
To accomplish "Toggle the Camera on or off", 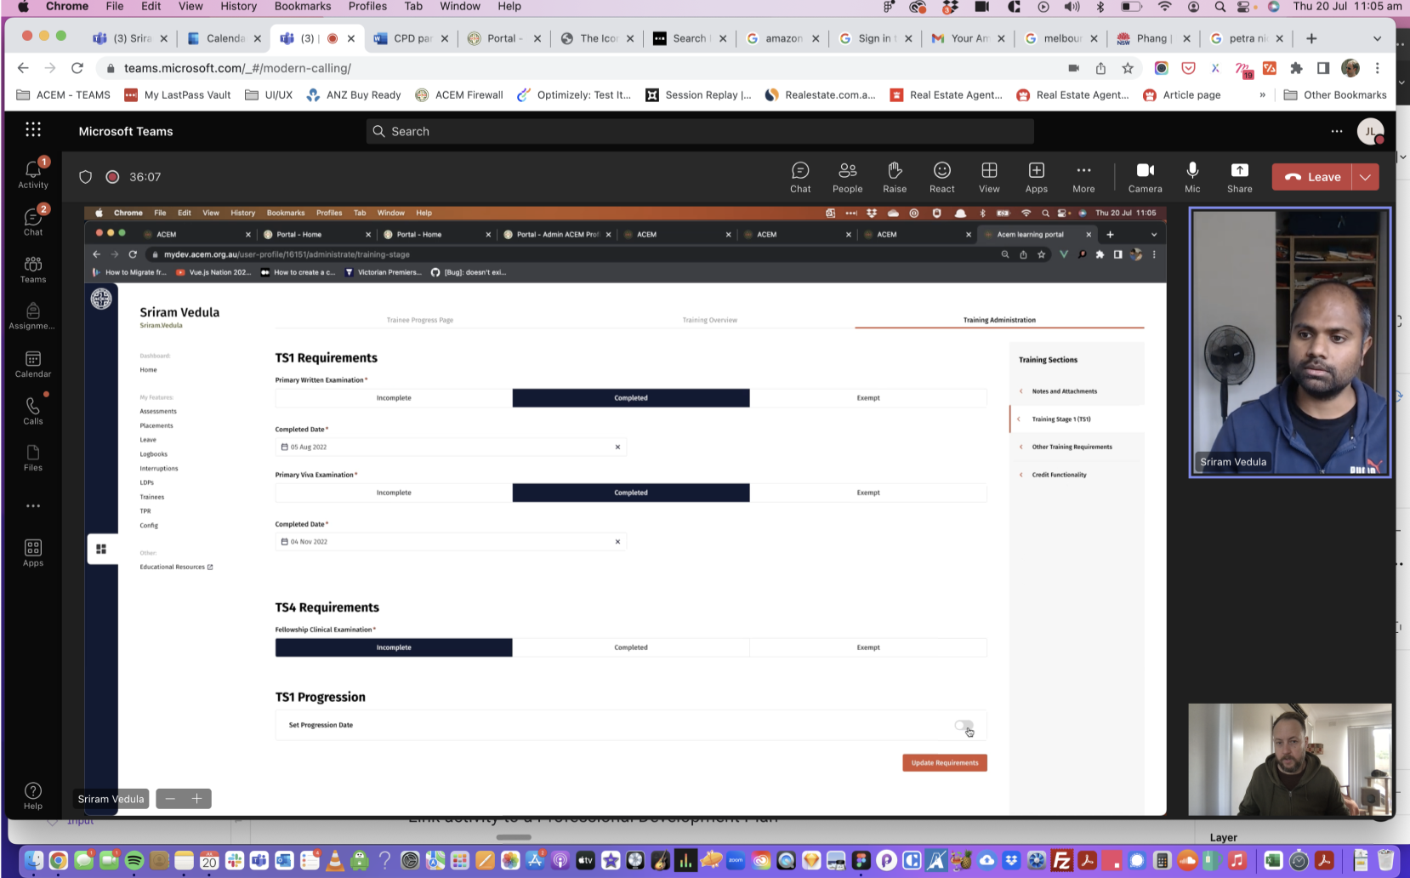I will click(x=1145, y=177).
